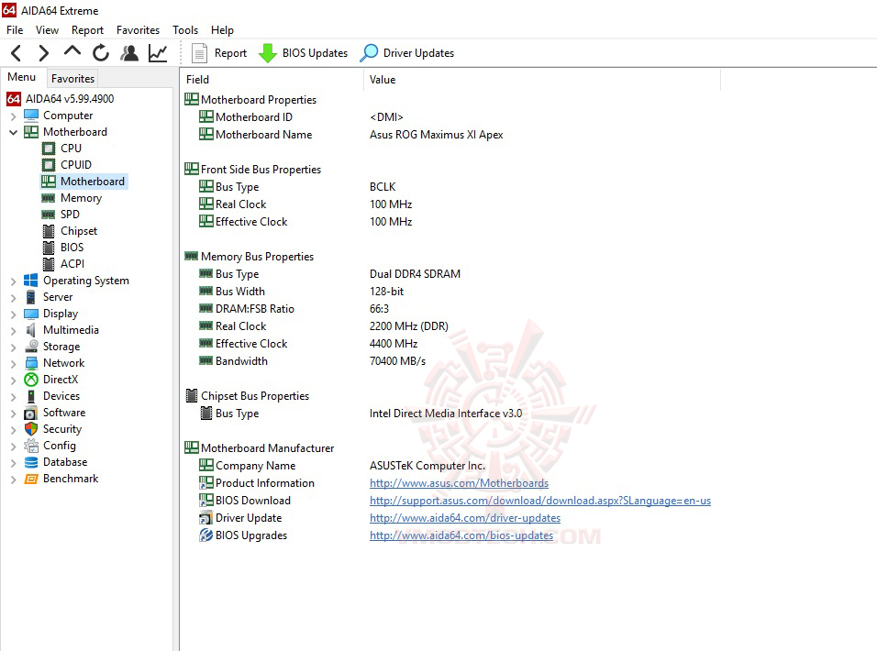Viewport: 877px width, 651px height.
Task: Click the Forward navigation arrow
Action: pos(44,53)
